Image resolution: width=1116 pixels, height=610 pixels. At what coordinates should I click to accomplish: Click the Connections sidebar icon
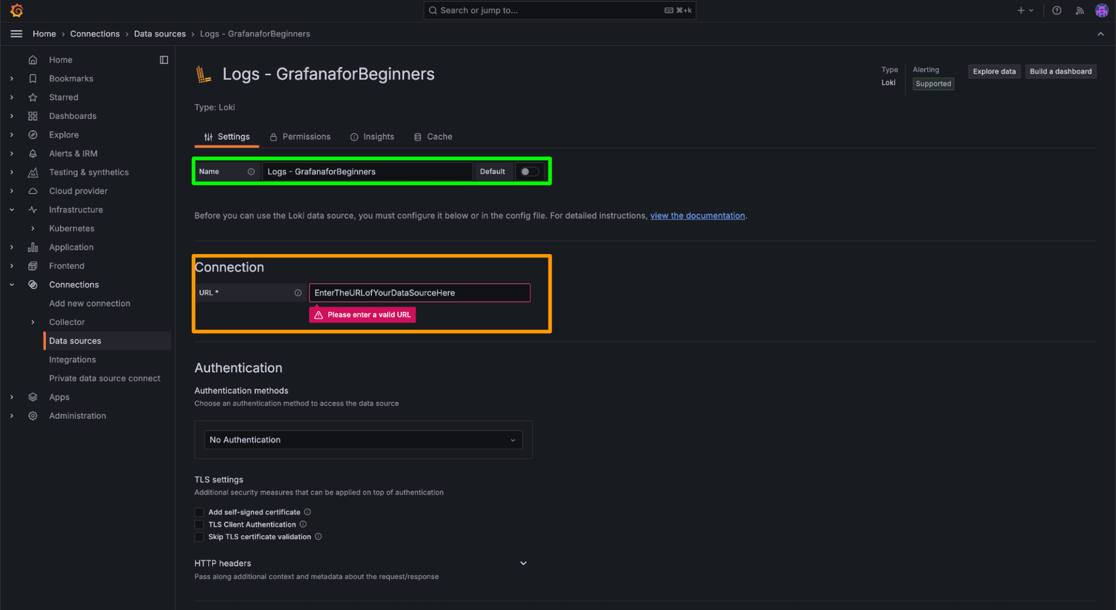tap(33, 284)
